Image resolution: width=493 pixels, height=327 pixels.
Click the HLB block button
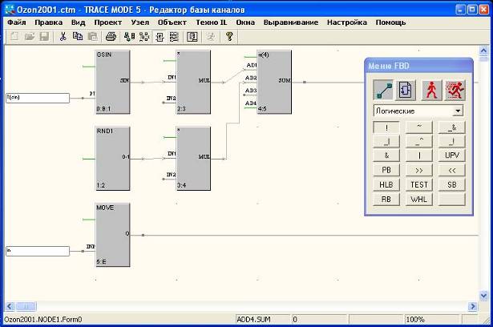point(386,184)
